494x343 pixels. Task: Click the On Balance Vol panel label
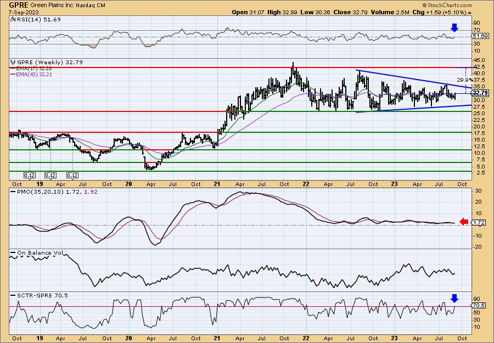click(40, 252)
